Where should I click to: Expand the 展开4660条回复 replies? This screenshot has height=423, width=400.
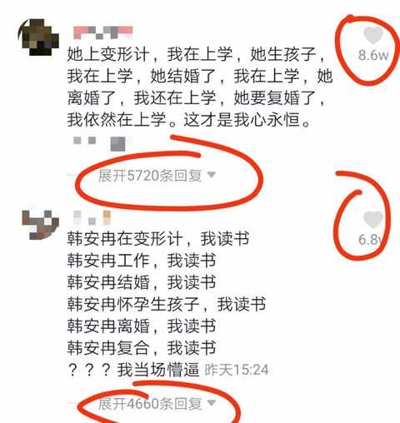click(x=150, y=404)
